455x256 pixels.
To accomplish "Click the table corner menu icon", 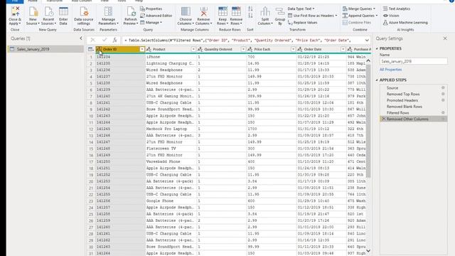I will click(x=91, y=49).
